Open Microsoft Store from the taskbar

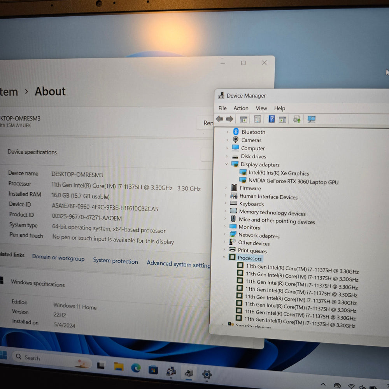(x=153, y=370)
